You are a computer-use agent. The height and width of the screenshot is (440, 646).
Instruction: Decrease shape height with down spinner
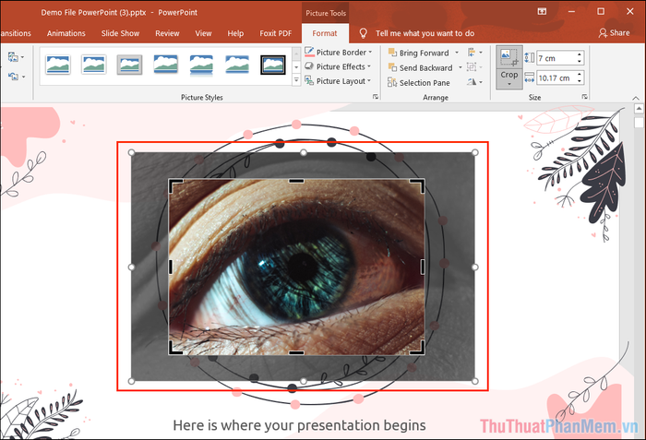[x=580, y=62]
